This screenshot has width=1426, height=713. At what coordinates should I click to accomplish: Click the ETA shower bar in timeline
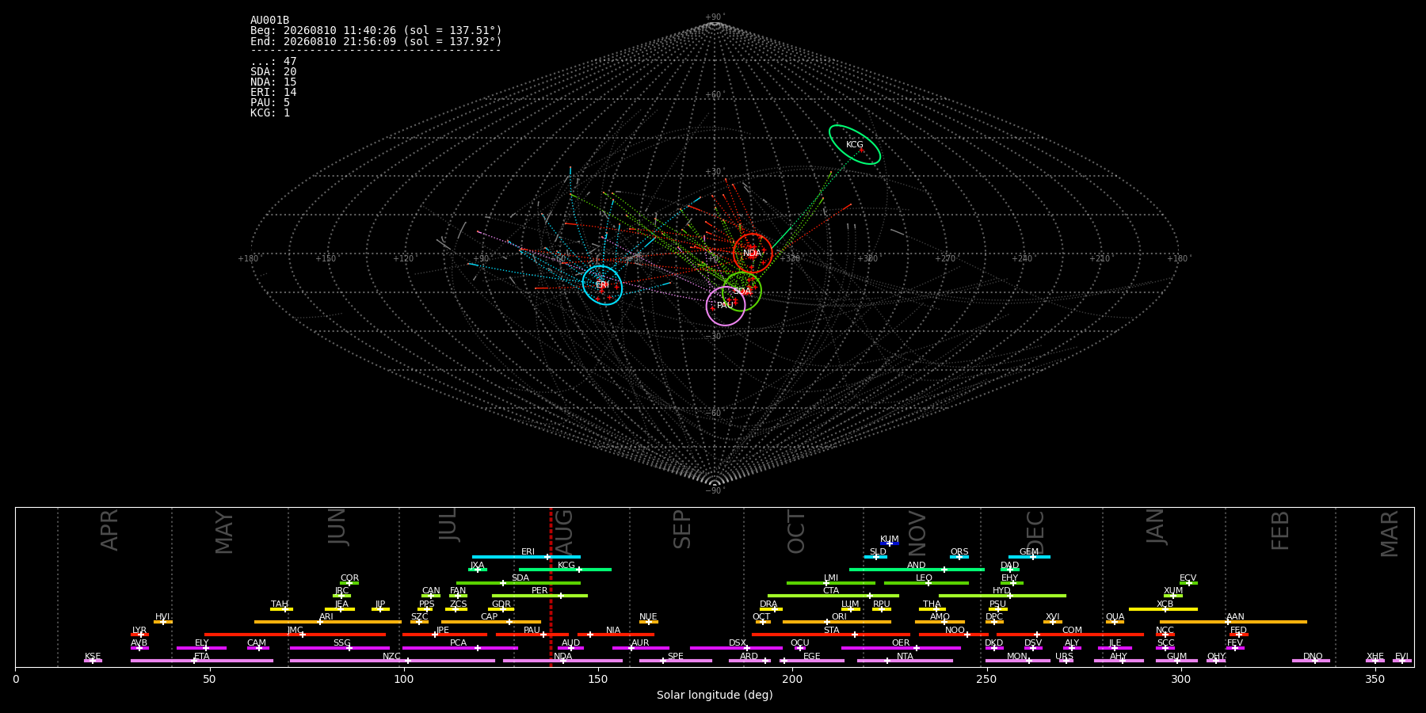coord(202,661)
